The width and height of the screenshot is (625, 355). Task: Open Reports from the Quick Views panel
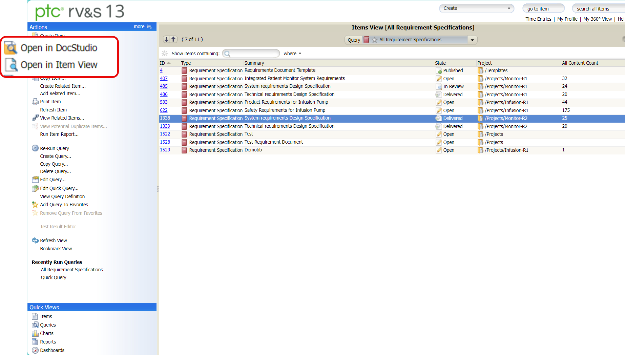pos(48,341)
